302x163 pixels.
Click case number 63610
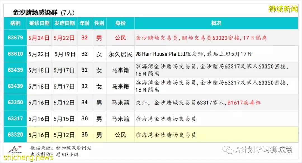pos(15,54)
